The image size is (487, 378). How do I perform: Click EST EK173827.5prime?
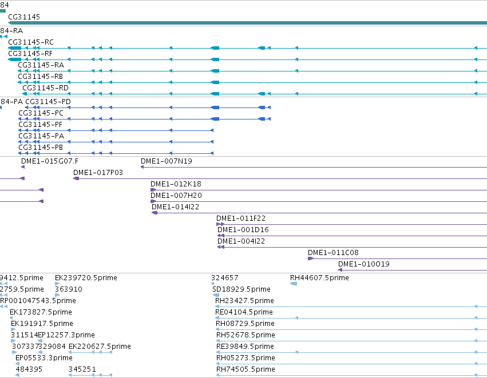(41, 312)
